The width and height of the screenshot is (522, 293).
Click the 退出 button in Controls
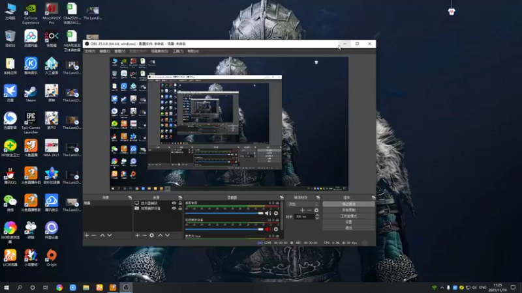click(348, 228)
